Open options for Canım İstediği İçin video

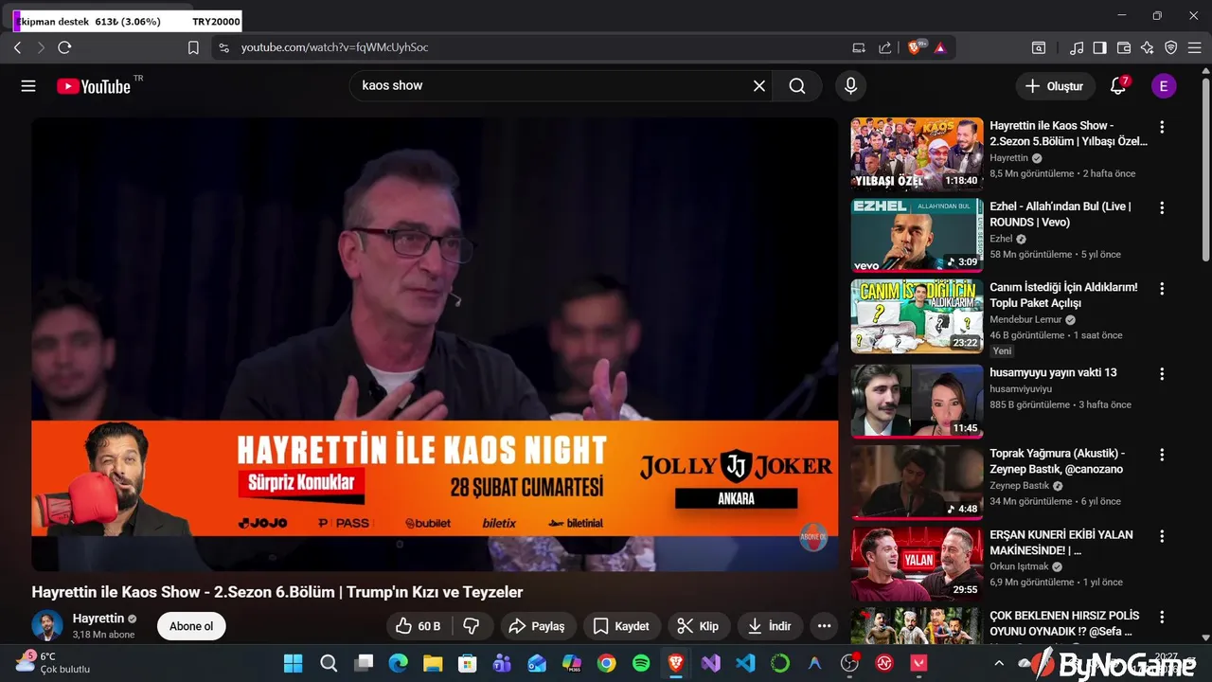click(x=1162, y=288)
